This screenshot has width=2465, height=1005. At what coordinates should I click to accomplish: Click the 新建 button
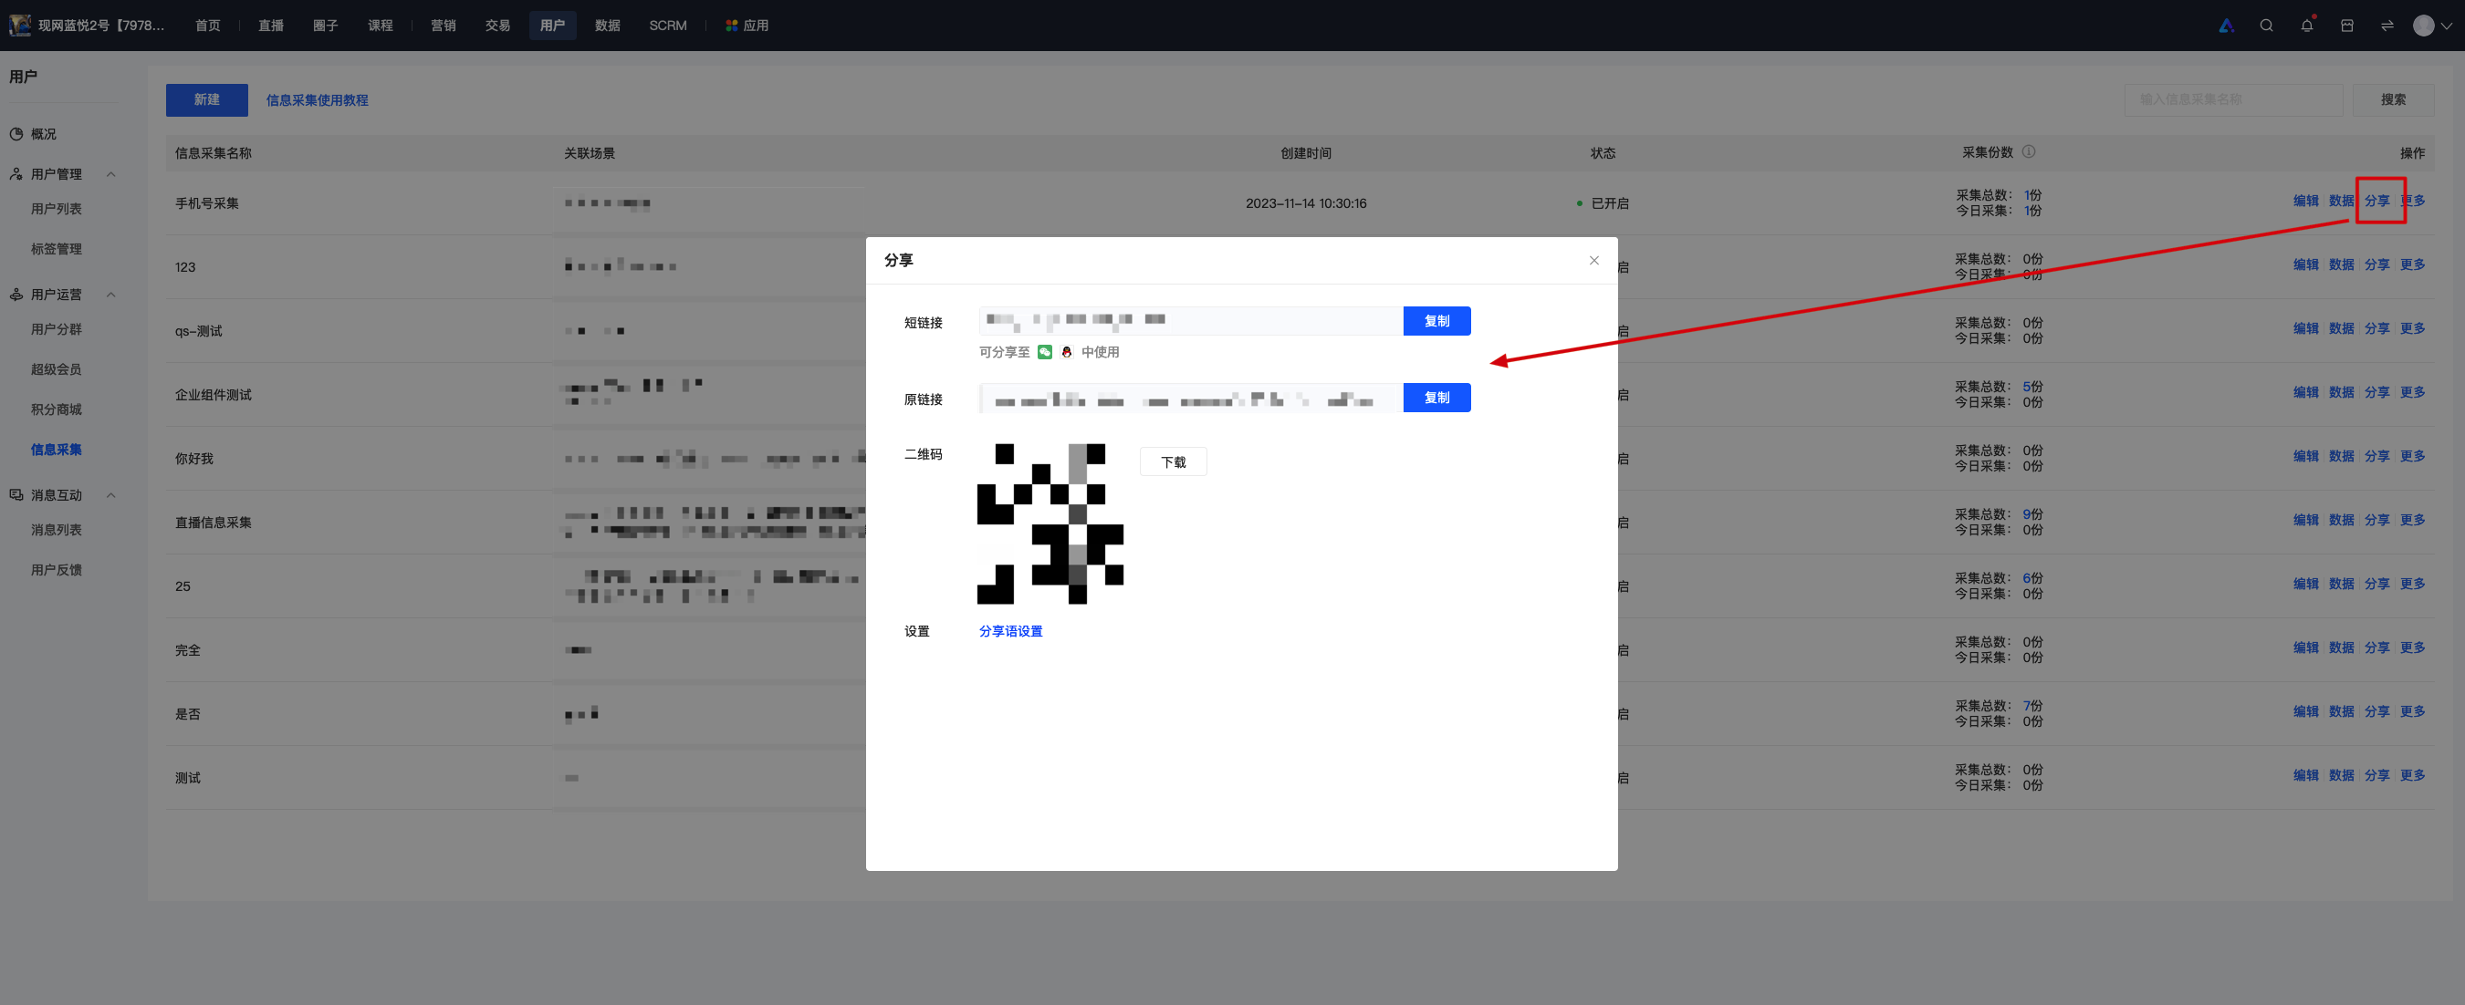(206, 99)
